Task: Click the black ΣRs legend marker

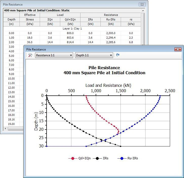Action: click(97, 158)
